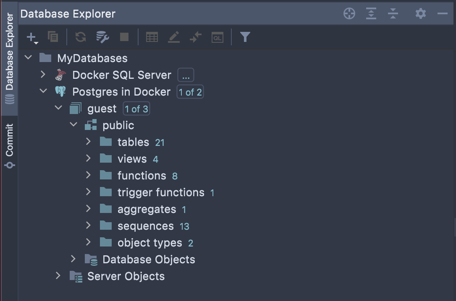Image resolution: width=456 pixels, height=301 pixels.
Task: Open the Filter funnel icon
Action: [245, 37]
